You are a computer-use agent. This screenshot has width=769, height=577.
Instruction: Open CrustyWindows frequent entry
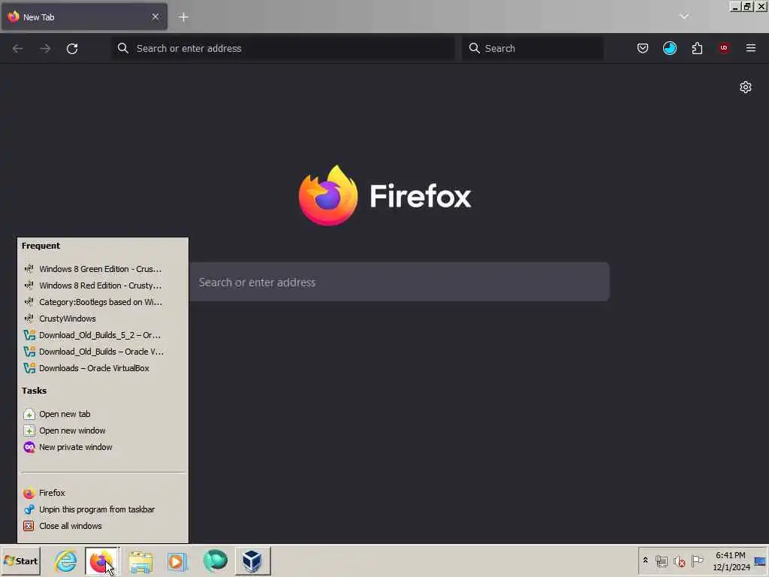coord(103,319)
